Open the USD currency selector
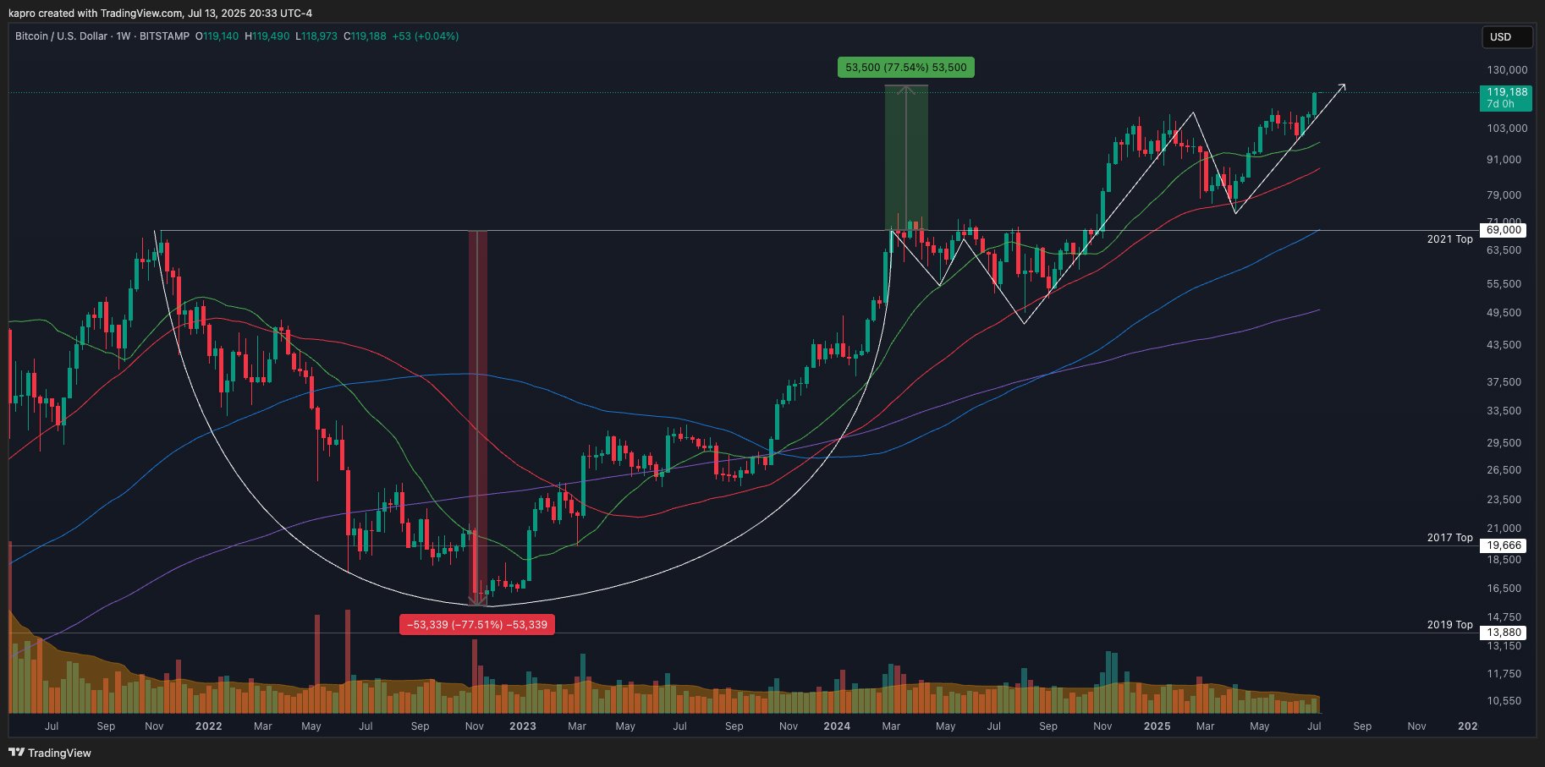 [x=1506, y=37]
